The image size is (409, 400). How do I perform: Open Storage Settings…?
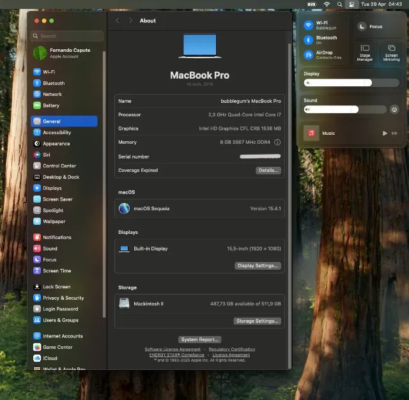257,321
